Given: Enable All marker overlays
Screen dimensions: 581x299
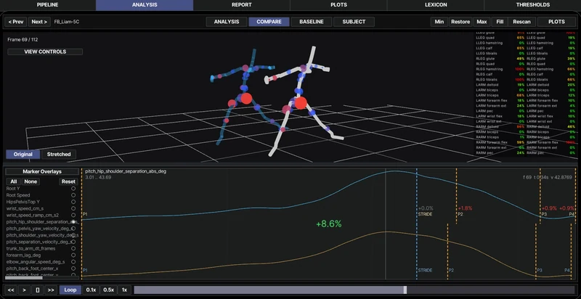Looking at the screenshot, I should pyautogui.click(x=14, y=181).
